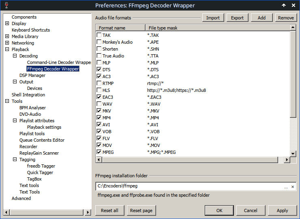
Task: Select the freedb Tagger page
Action: (41, 166)
